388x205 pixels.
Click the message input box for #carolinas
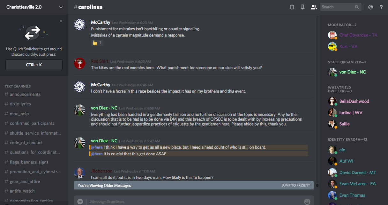click(x=191, y=201)
